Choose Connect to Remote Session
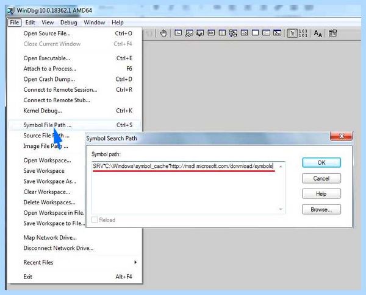 pyautogui.click(x=74, y=89)
